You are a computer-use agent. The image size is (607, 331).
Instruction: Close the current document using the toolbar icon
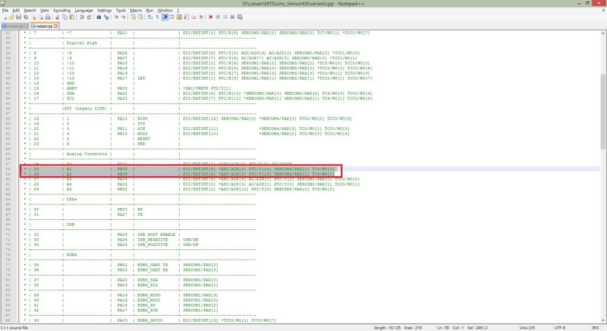coord(33,17)
